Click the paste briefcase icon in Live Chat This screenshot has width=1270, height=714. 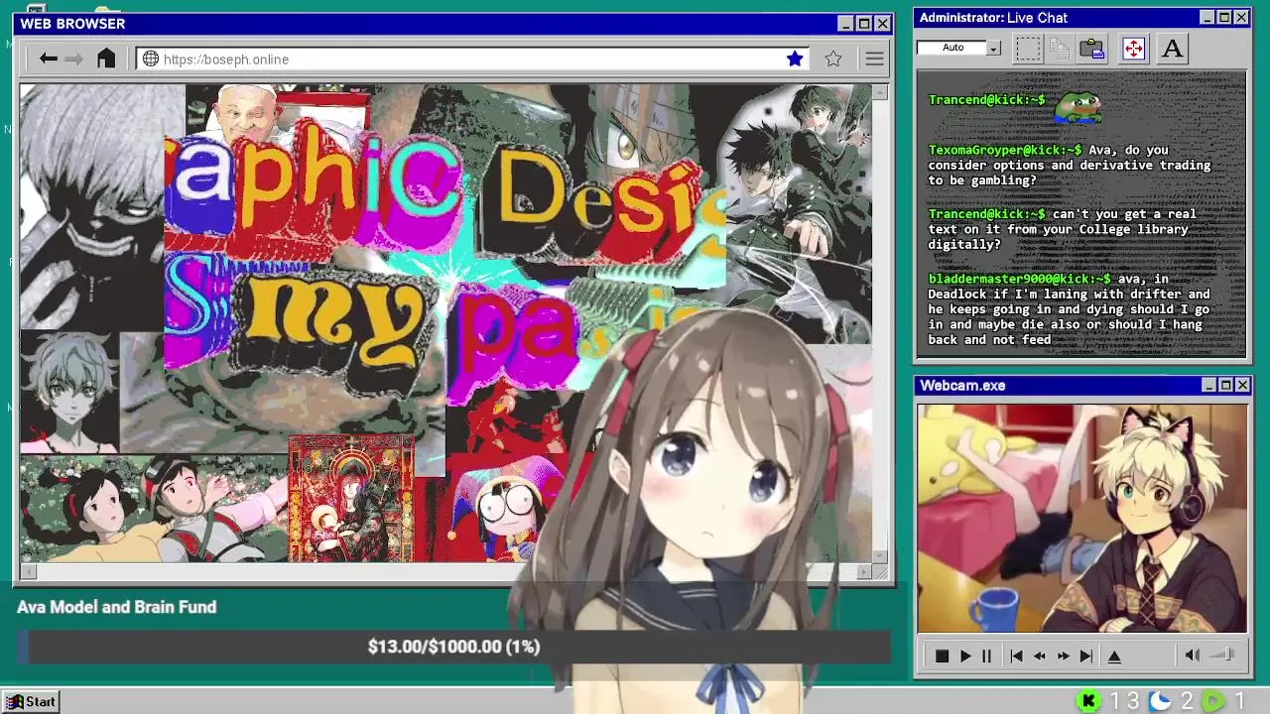[x=1092, y=49]
